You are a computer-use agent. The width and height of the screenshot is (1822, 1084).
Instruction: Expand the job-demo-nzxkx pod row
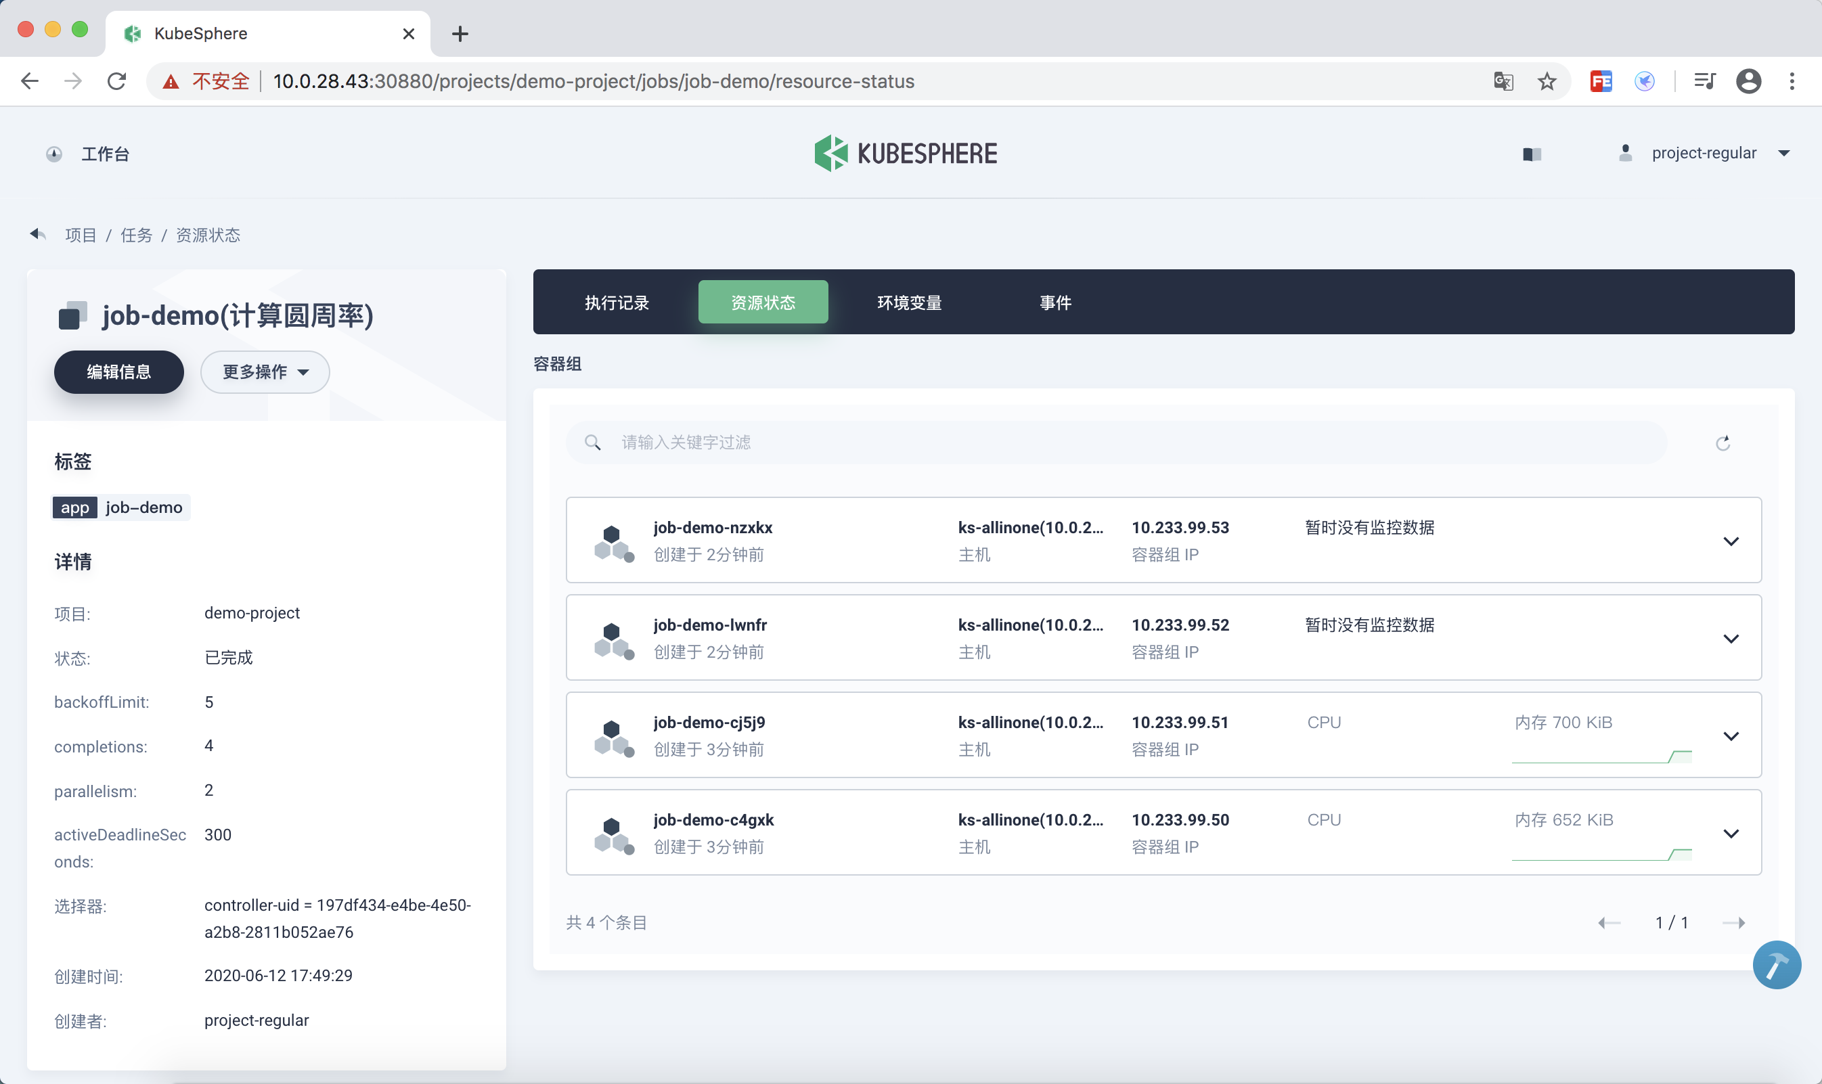(x=1731, y=541)
